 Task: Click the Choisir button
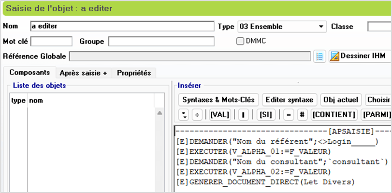378,100
